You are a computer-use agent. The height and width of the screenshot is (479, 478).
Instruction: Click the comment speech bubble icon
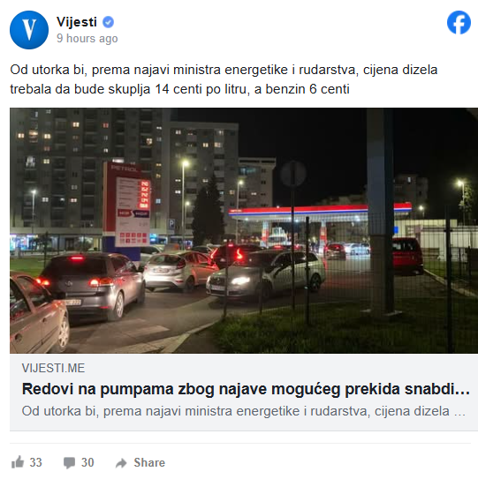[x=69, y=463]
